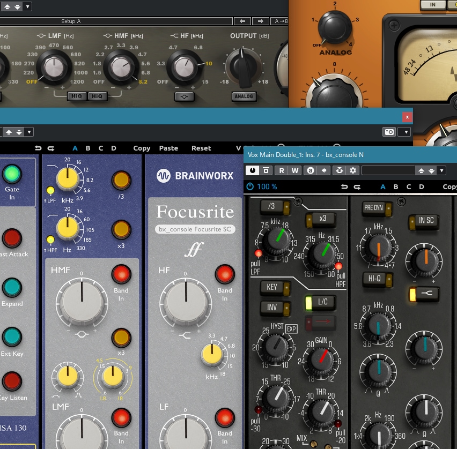Screen dimensions: 457x449
Task: Click the ANALOG button under OUTPUT knob
Action: 244,96
